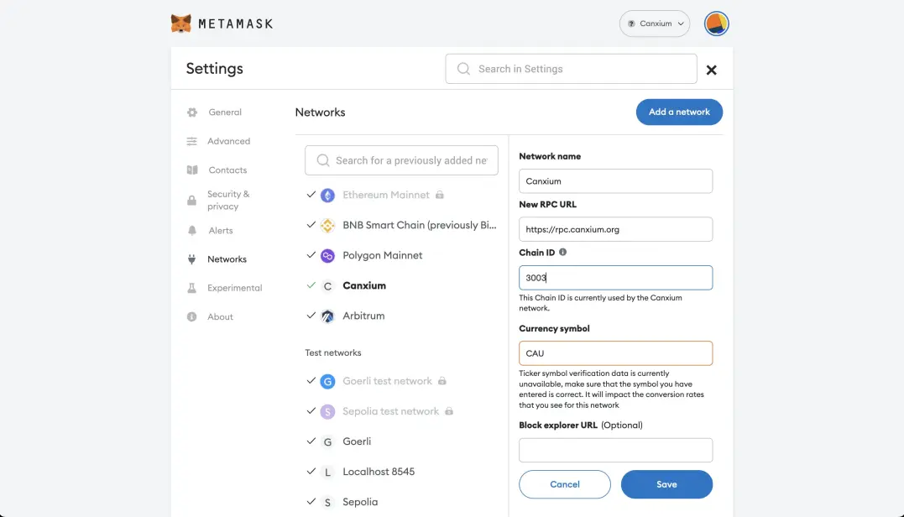Click the Network name input field
This screenshot has width=904, height=517.
pyautogui.click(x=615, y=181)
